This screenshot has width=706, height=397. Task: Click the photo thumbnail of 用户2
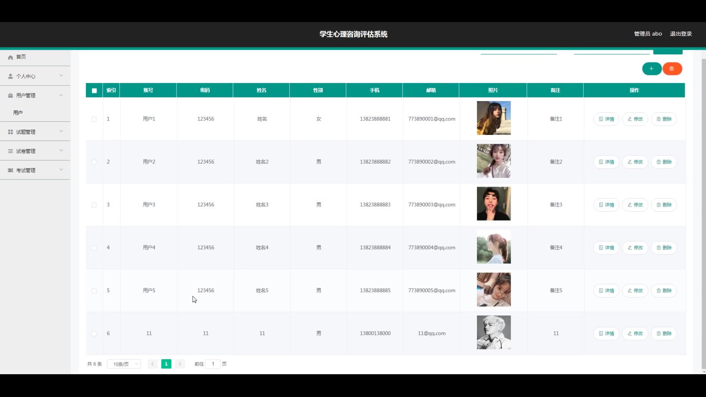[493, 161]
